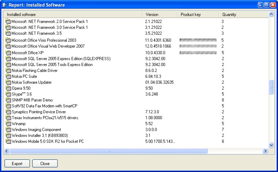This screenshot has width=278, height=172.
Task: Sort by Quantity column header
Action: (244, 15)
